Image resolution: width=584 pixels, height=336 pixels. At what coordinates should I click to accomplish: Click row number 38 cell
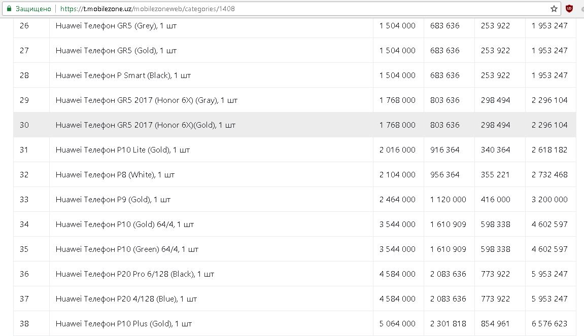click(24, 323)
